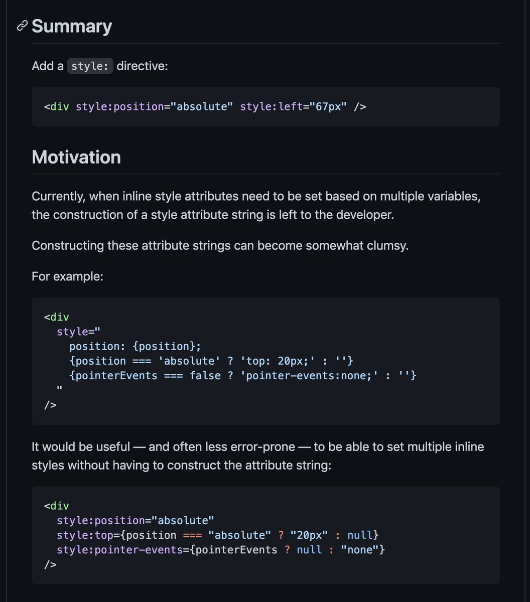Click the inline style: code badge
530x602 pixels.
pyautogui.click(x=90, y=66)
